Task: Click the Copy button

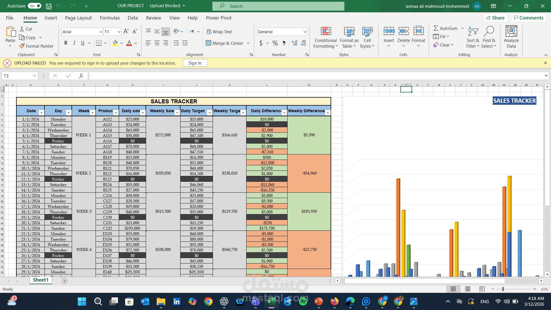Action: coord(28,37)
